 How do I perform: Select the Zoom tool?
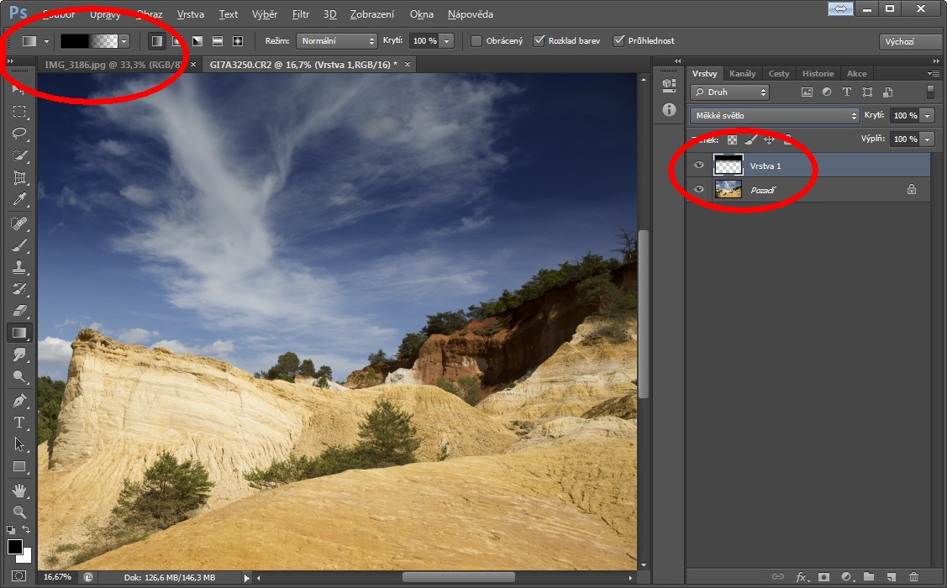tap(19, 512)
